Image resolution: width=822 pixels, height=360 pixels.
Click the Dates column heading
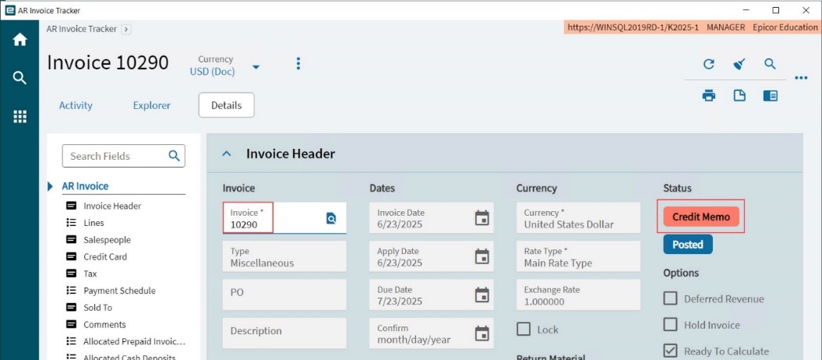382,188
